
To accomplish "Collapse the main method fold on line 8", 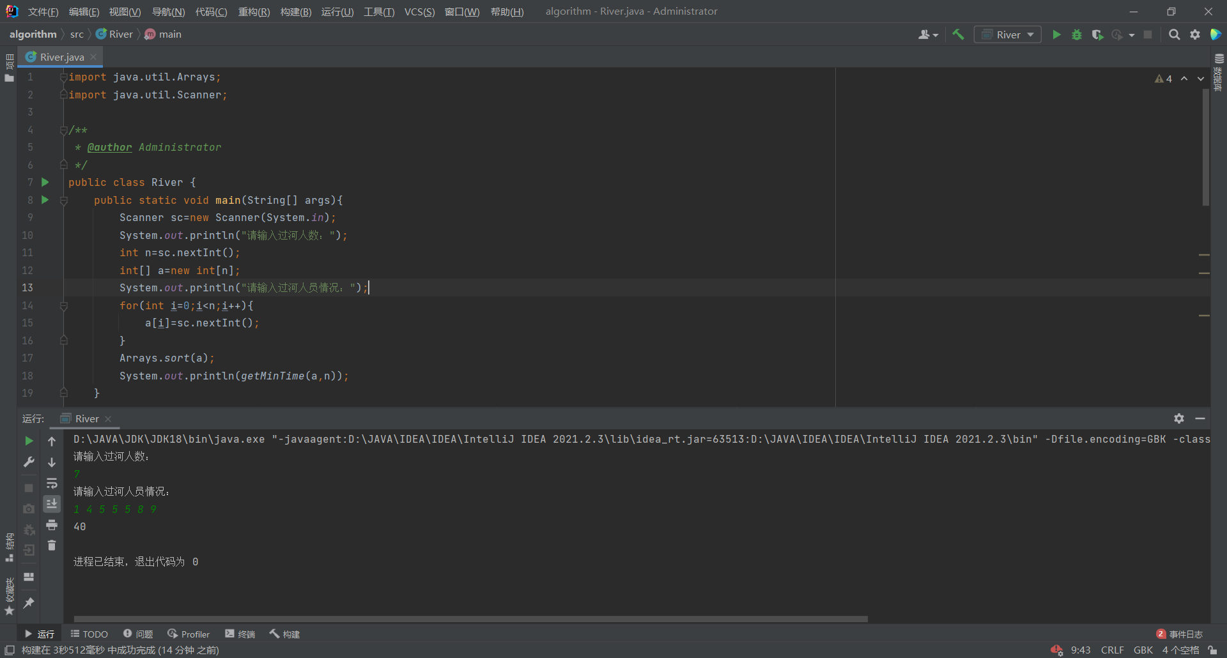I will click(64, 201).
